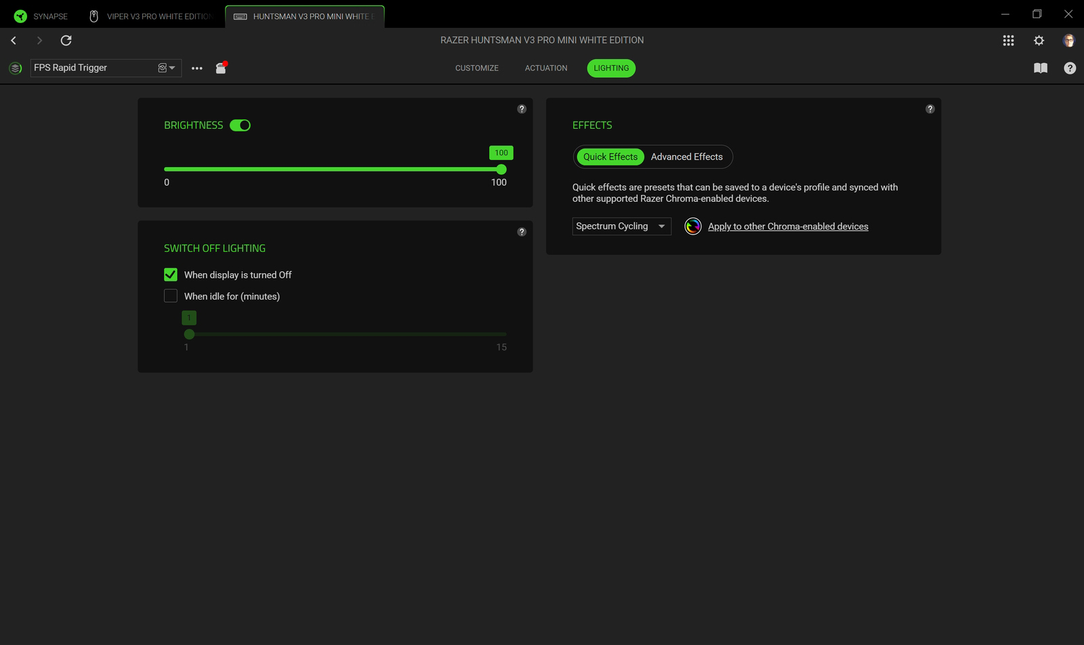This screenshot has width=1084, height=645.
Task: Enable When idle for (minutes) checkbox
Action: [171, 296]
